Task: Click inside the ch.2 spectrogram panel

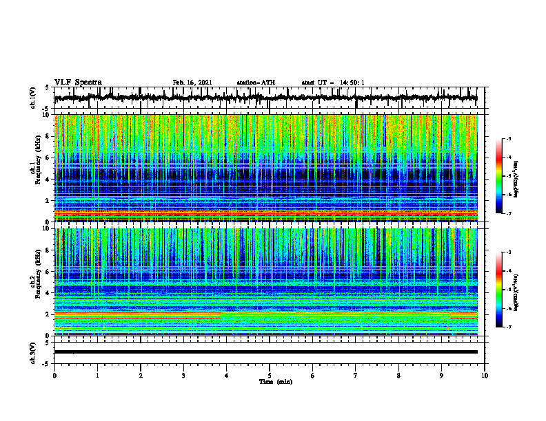Action: [265, 282]
